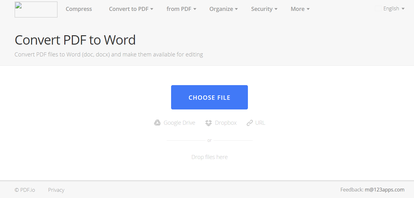Viewport: 414px width, 198px height.
Task: Click the Drop files here area
Action: 209,157
